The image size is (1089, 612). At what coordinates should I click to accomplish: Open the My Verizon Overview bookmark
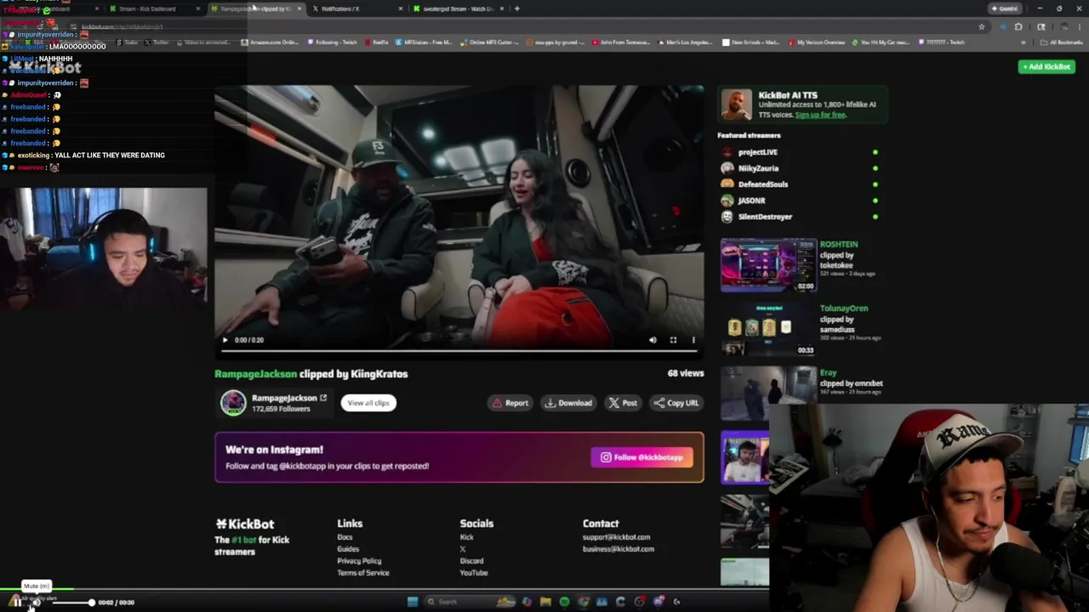coord(817,42)
